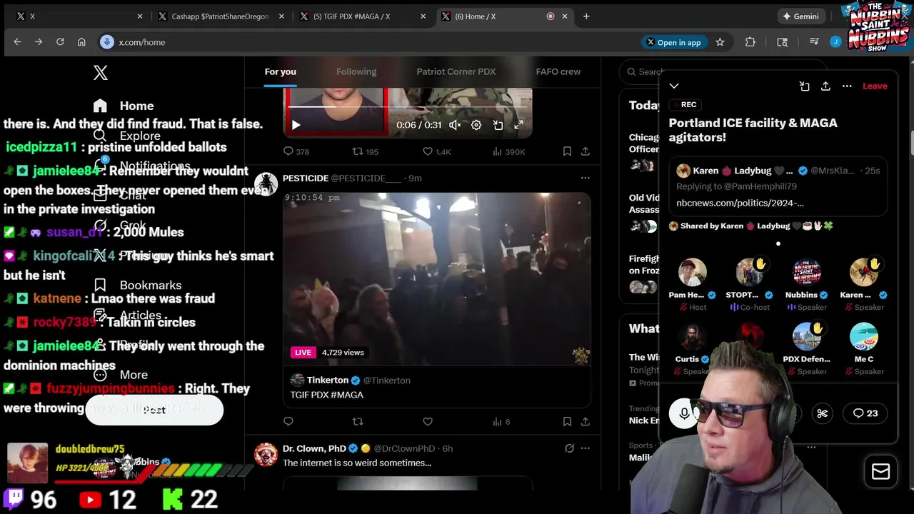The width and height of the screenshot is (914, 514).
Task: Open the 23 Space comments
Action: coord(865,413)
